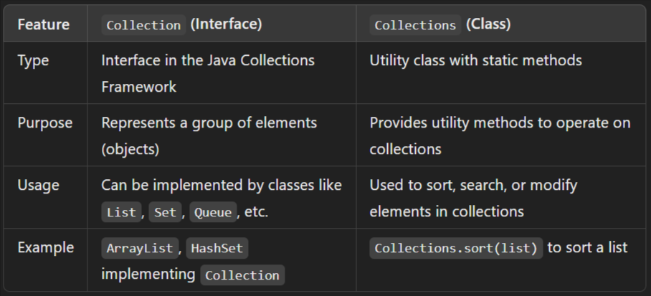651x296 pixels.
Task: Select the Queue code chip
Action: pos(213,213)
